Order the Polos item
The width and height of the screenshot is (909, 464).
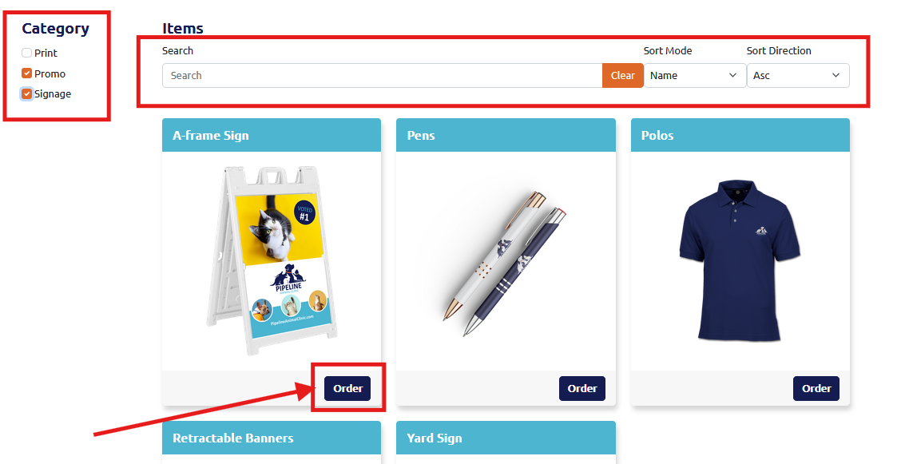[x=816, y=388]
